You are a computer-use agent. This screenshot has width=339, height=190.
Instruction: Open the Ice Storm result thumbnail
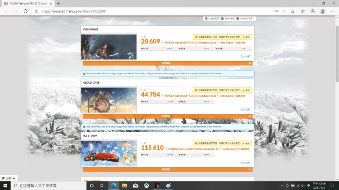pos(109,153)
